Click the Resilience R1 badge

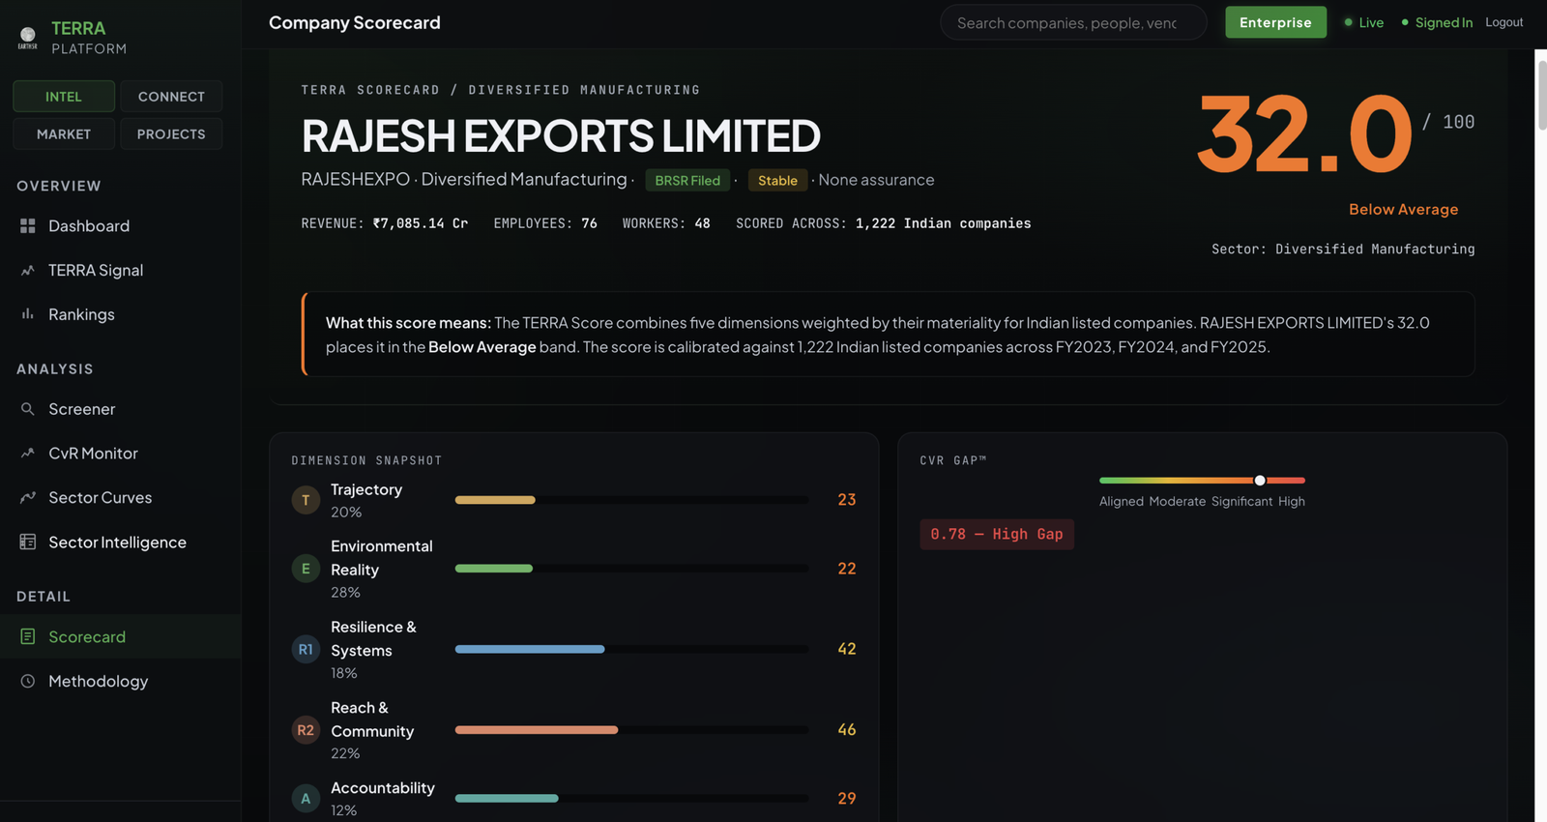click(306, 649)
